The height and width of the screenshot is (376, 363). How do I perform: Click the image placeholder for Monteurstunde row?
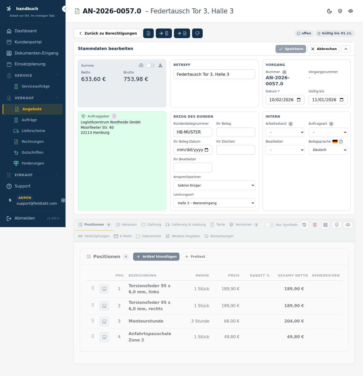104,321
